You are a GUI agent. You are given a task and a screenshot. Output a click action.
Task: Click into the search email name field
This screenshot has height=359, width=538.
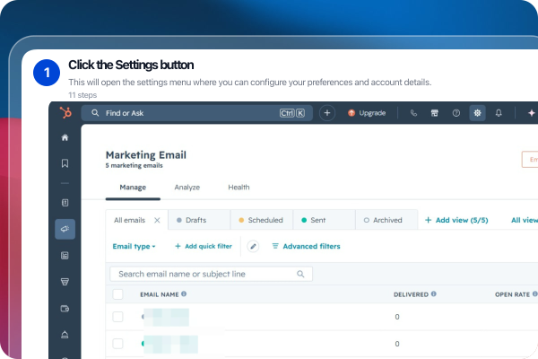[211, 274]
